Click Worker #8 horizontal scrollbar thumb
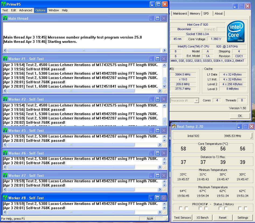 71,212
